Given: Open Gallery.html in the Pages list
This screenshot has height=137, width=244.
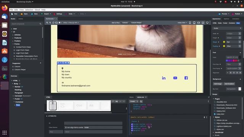Looking at the screenshot, I should (221, 111).
